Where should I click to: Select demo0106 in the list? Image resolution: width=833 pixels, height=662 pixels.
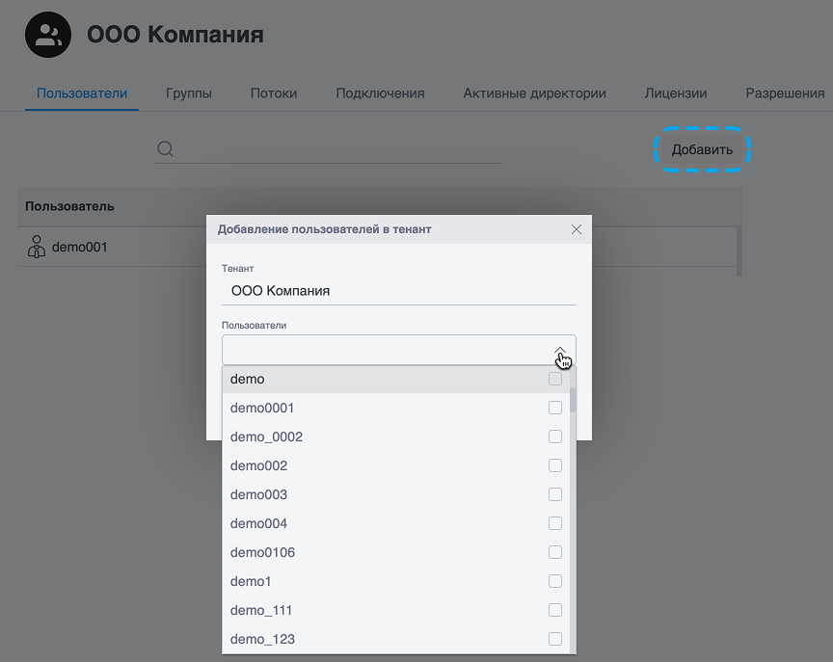point(396,552)
